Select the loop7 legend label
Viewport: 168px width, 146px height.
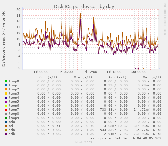(14, 110)
